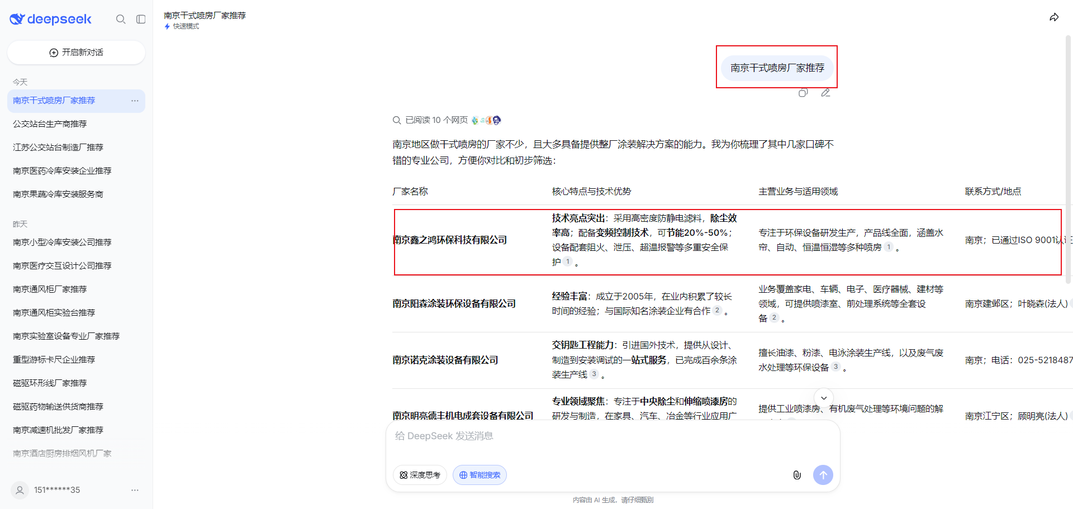1073x509 pixels.
Task: Go to the 南京酒店厨房排烟风机厂家 conversation
Action: point(76,454)
